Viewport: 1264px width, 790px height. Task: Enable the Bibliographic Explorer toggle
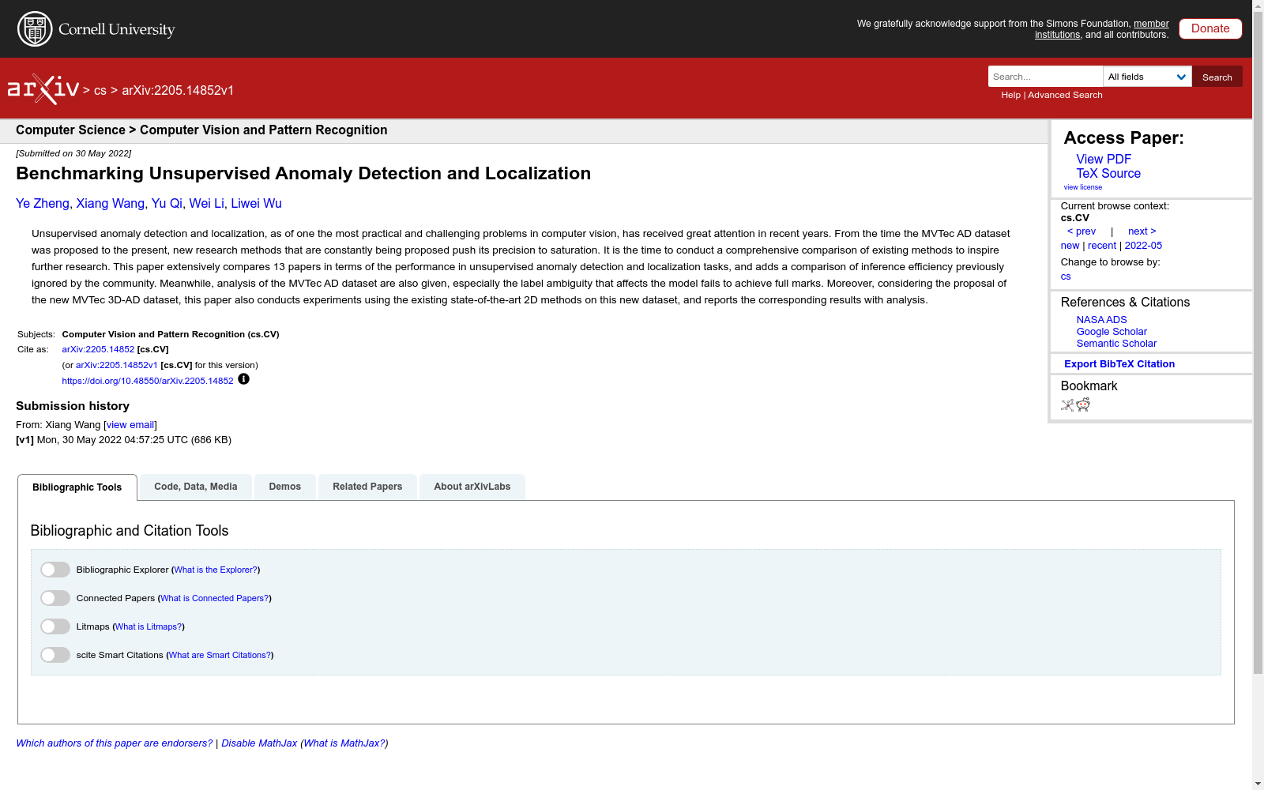(x=55, y=570)
